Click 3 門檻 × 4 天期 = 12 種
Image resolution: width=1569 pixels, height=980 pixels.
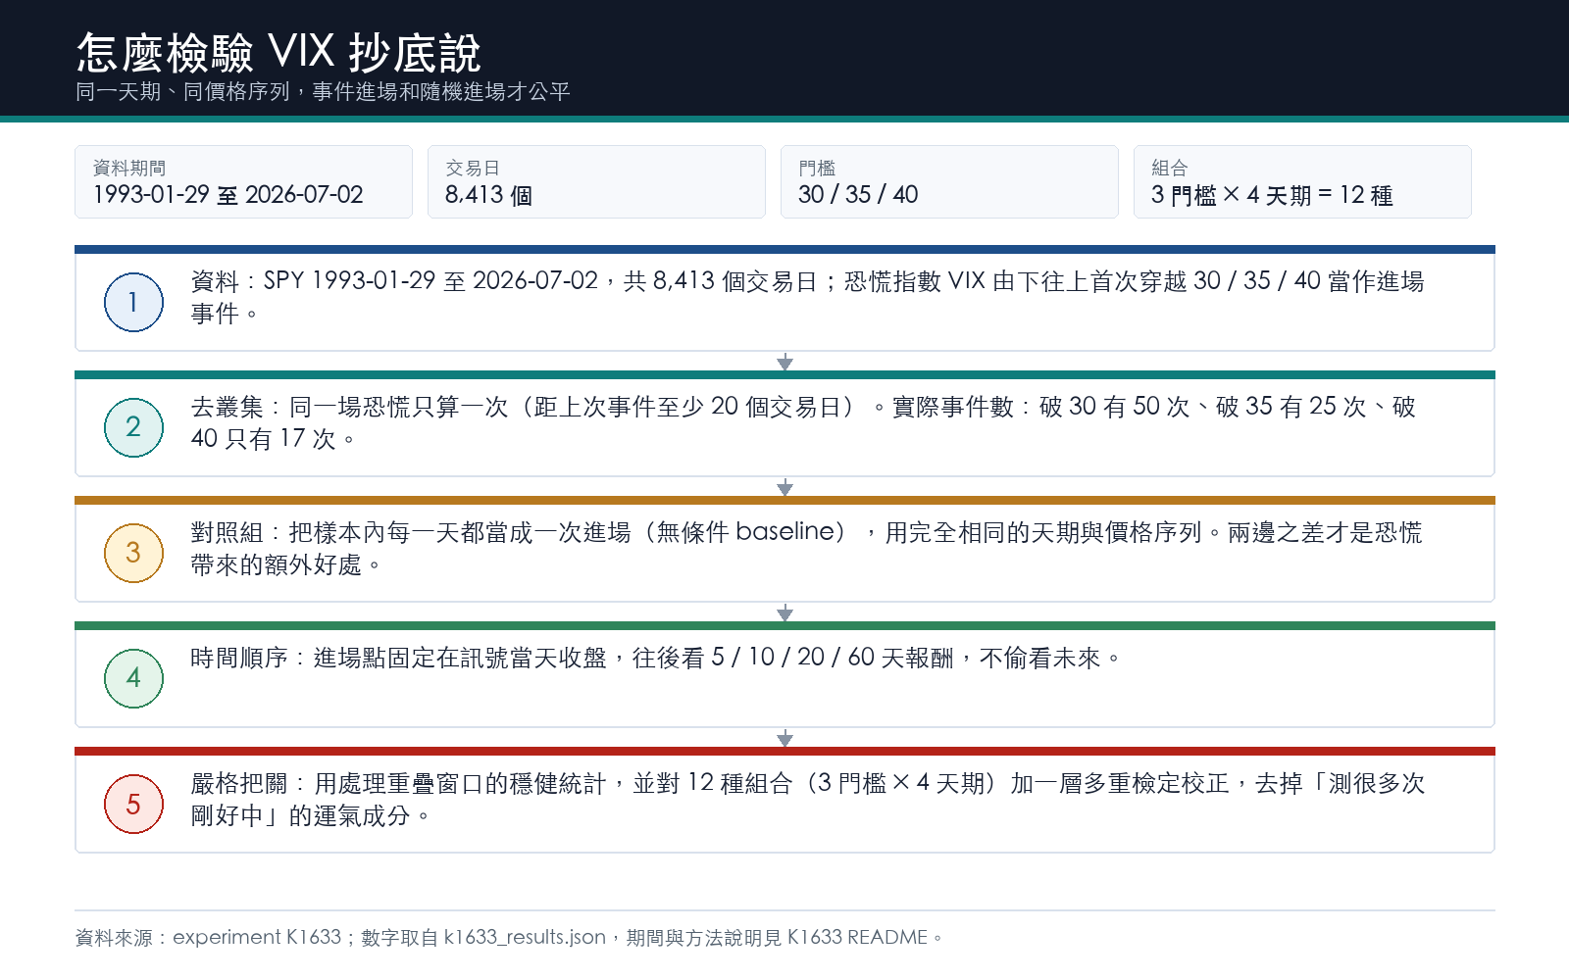tap(1272, 195)
